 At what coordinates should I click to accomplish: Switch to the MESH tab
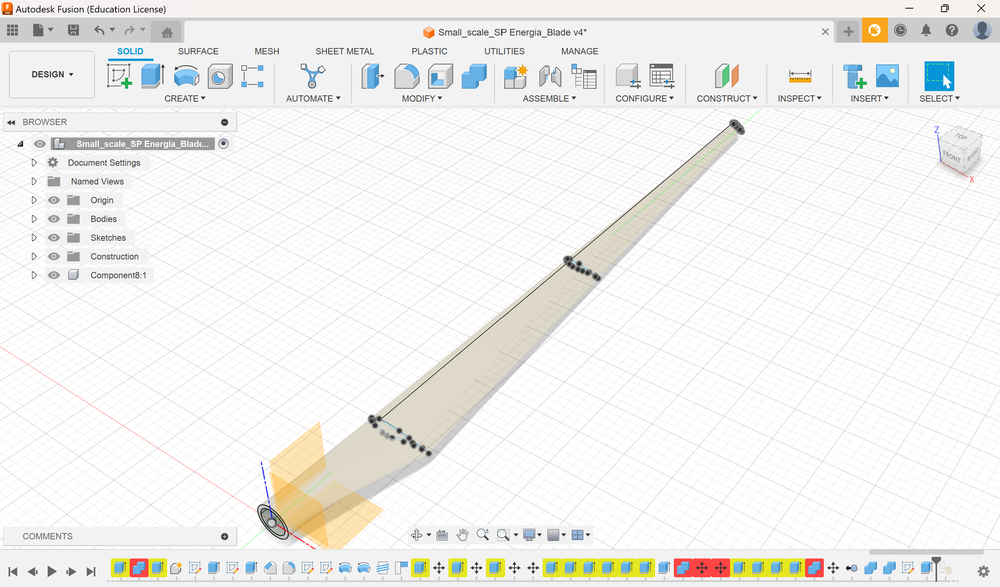tap(267, 51)
